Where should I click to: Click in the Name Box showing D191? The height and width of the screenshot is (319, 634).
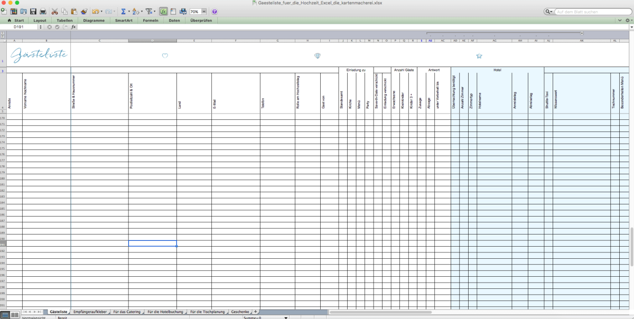point(18,26)
